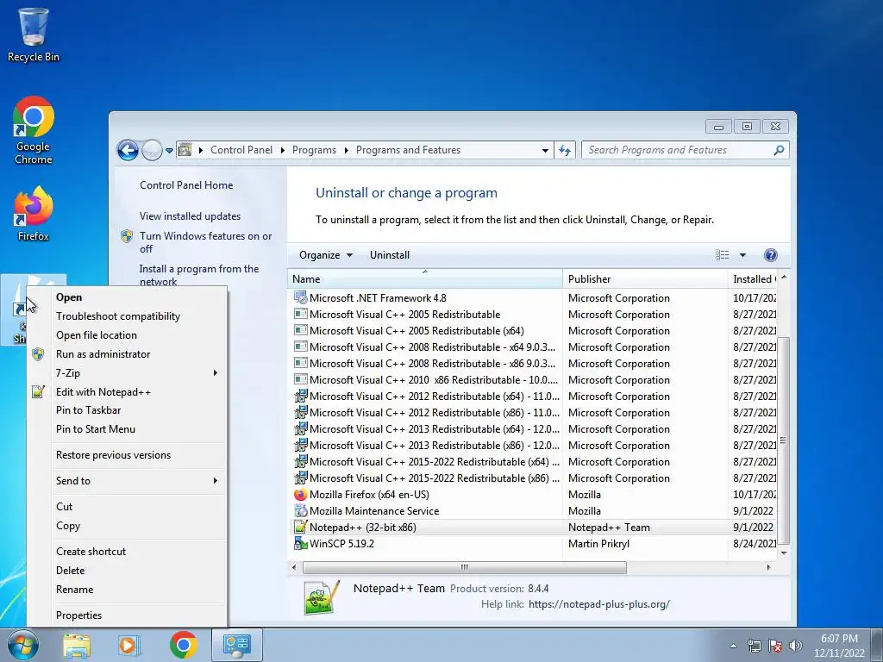This screenshot has height=662, width=883.
Task: Open Help with the question mark icon
Action: 770,255
